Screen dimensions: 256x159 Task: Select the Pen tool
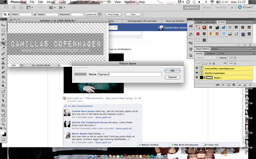pos(3,91)
